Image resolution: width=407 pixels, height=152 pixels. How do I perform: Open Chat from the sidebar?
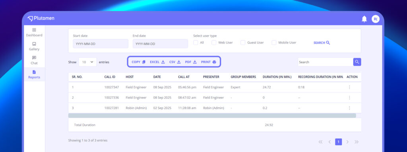coord(34,60)
